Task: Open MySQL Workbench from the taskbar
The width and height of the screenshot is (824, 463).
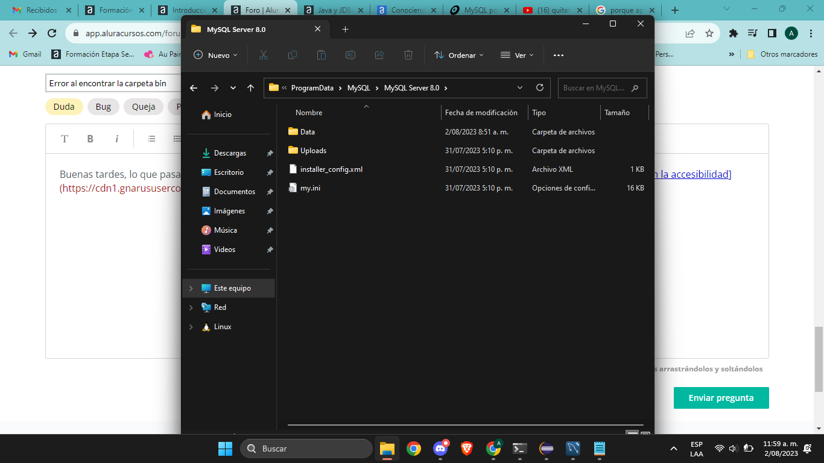Action: (573, 449)
